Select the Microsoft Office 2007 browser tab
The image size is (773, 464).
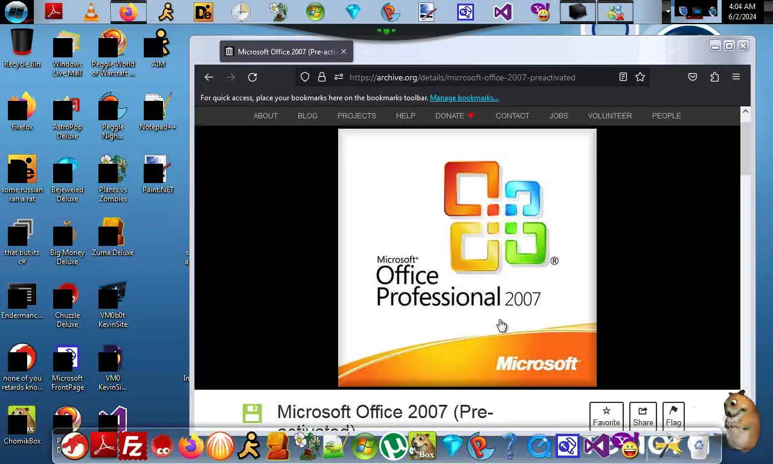(x=286, y=52)
